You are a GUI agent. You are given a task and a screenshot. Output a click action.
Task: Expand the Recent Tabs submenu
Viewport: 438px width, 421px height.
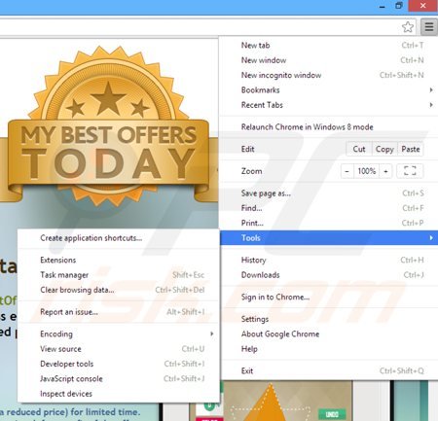pos(329,105)
